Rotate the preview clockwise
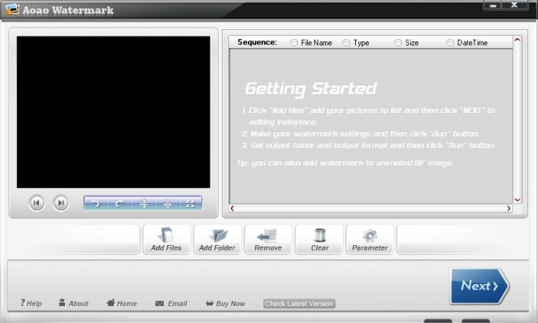Image resolution: width=538 pixels, height=323 pixels. pyautogui.click(x=119, y=204)
